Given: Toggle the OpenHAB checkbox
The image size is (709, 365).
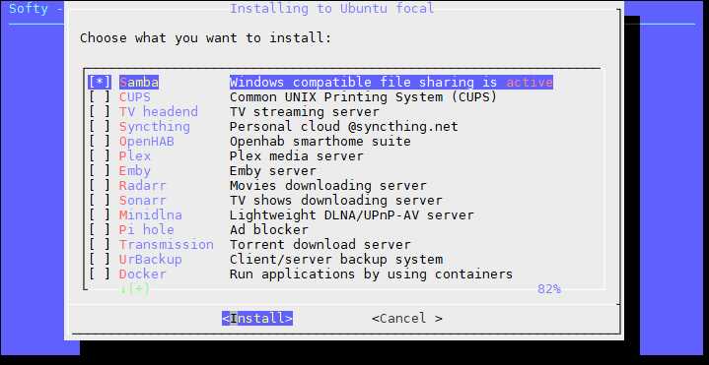Looking at the screenshot, I should [99, 142].
